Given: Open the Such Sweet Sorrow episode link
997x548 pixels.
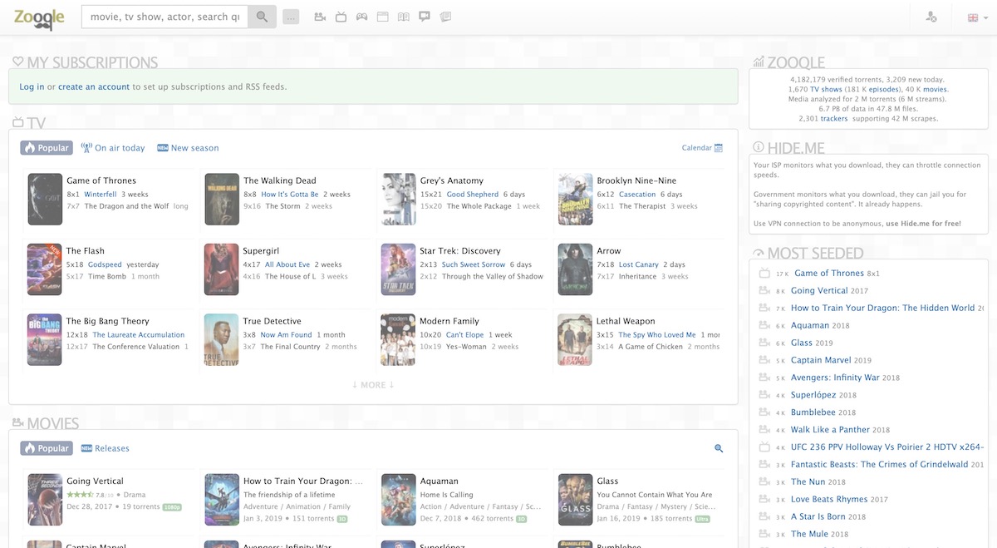Looking at the screenshot, I should click(474, 264).
